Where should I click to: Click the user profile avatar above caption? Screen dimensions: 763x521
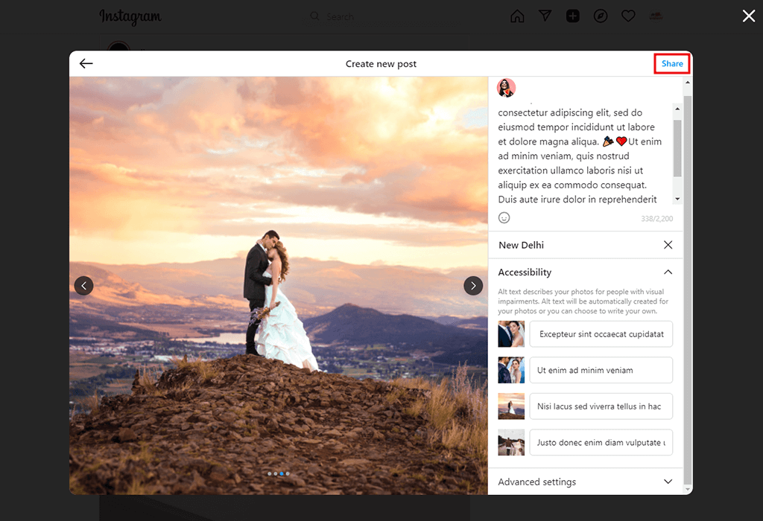pos(506,88)
